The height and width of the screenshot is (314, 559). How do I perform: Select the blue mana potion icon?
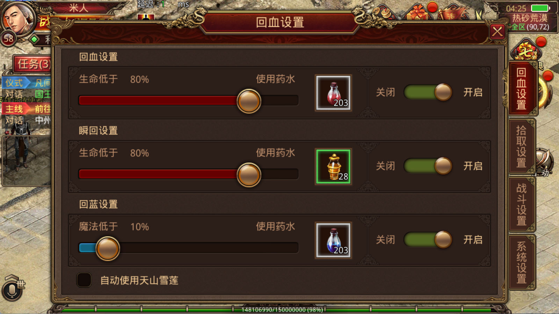pos(333,240)
